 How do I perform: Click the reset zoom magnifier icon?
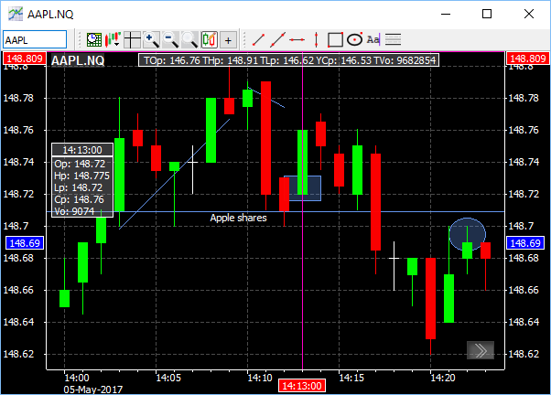[x=189, y=39]
